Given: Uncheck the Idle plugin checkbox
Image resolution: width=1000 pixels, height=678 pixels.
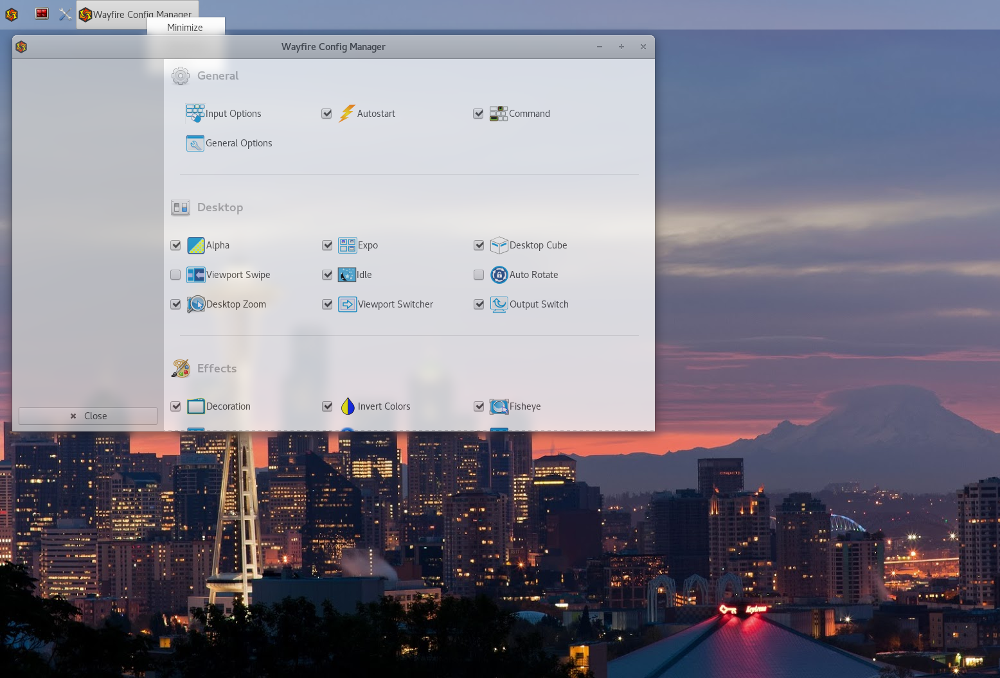Looking at the screenshot, I should pos(327,275).
